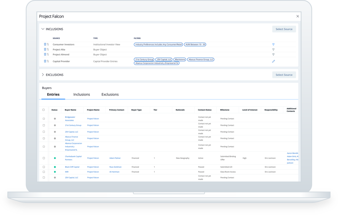Select the Blackstone filter chip

point(180,60)
